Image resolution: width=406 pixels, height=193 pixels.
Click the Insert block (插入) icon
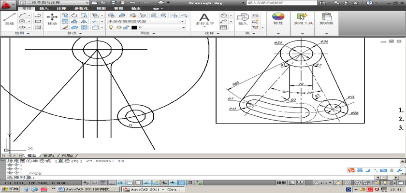[x=243, y=19]
